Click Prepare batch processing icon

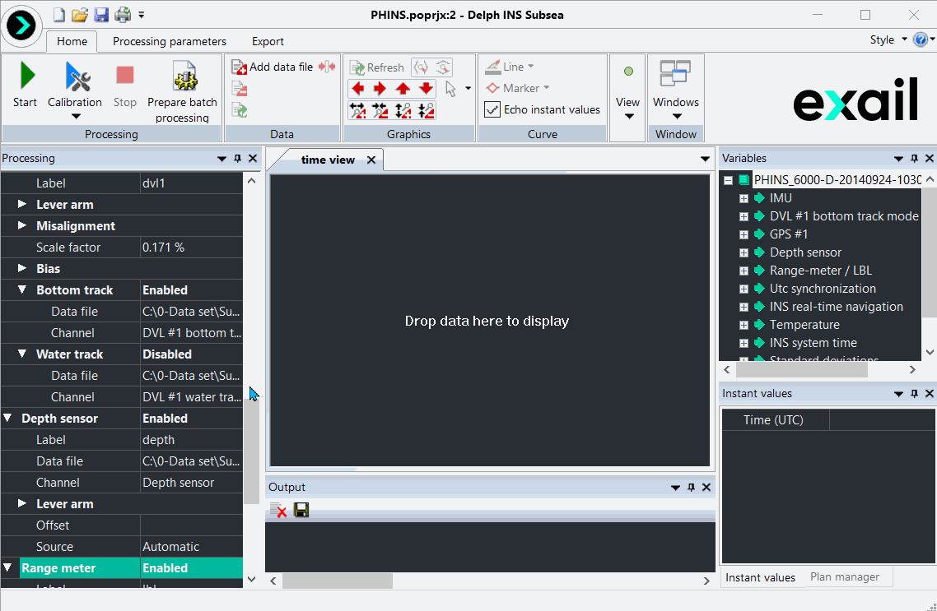pos(184,77)
